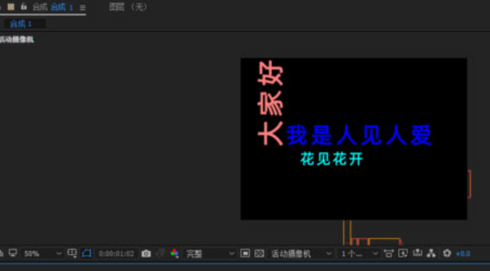Open grid and guide options icon

[x=72, y=253]
